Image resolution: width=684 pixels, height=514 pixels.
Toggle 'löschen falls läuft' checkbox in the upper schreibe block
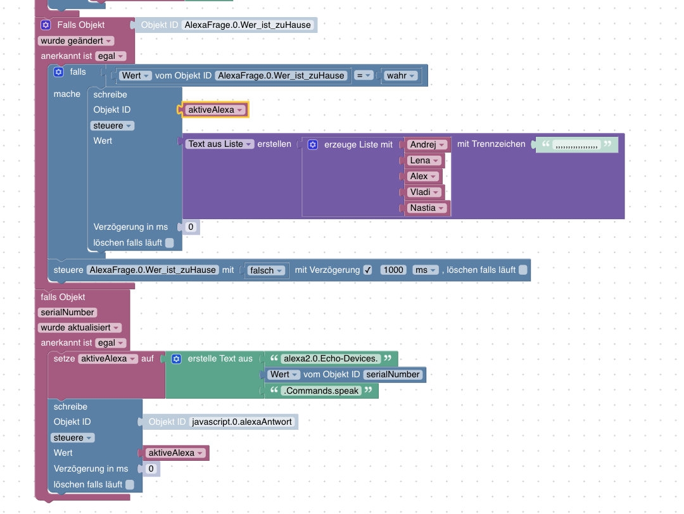point(170,243)
